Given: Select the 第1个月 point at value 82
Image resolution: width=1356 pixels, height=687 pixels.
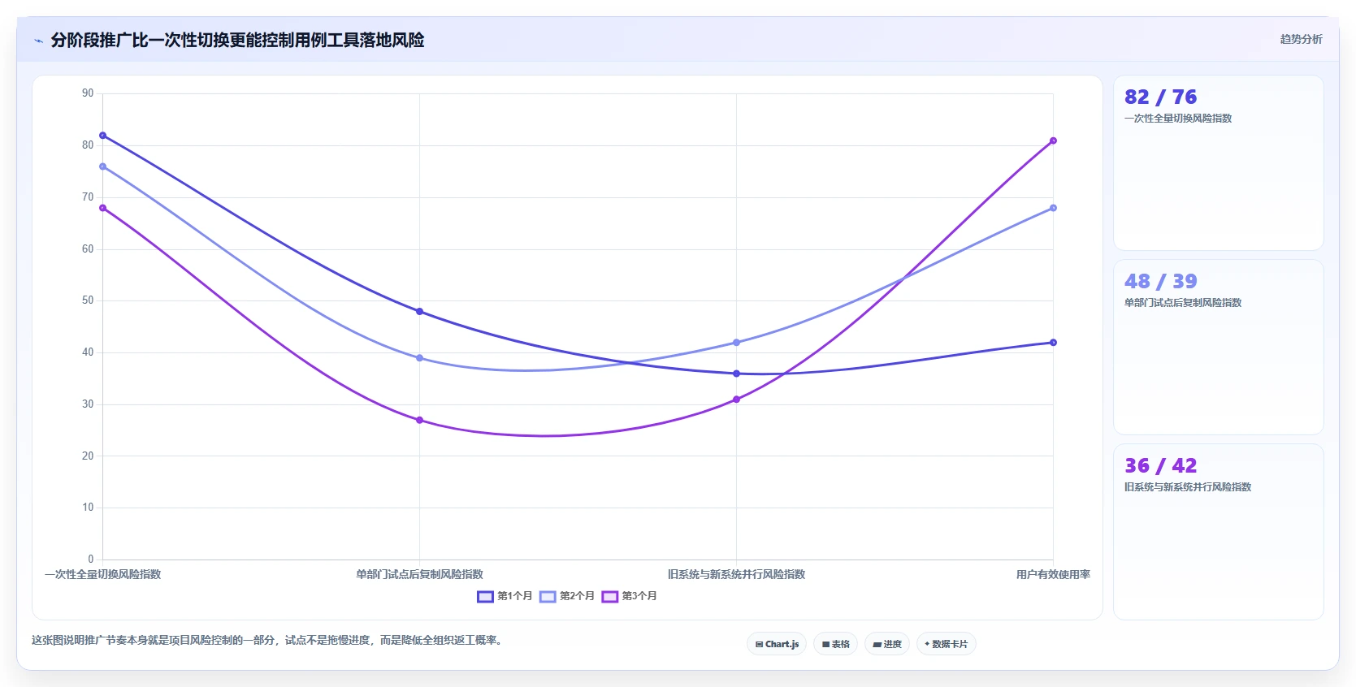Looking at the screenshot, I should coord(102,136).
